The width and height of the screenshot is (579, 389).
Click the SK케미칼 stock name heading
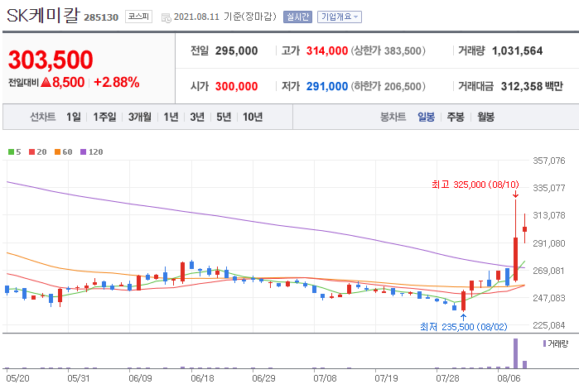pyautogui.click(x=43, y=16)
